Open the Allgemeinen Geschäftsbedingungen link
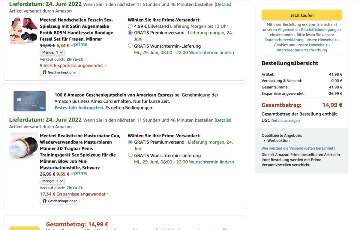 (x=309, y=30)
